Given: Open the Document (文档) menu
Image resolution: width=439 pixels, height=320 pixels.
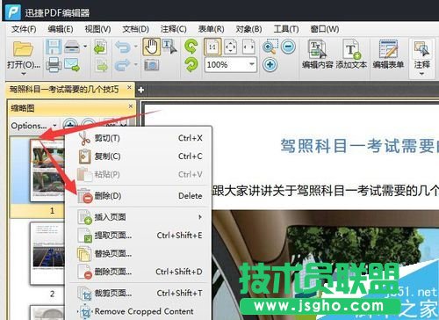Looking at the screenshot, I should pyautogui.click(x=135, y=29).
